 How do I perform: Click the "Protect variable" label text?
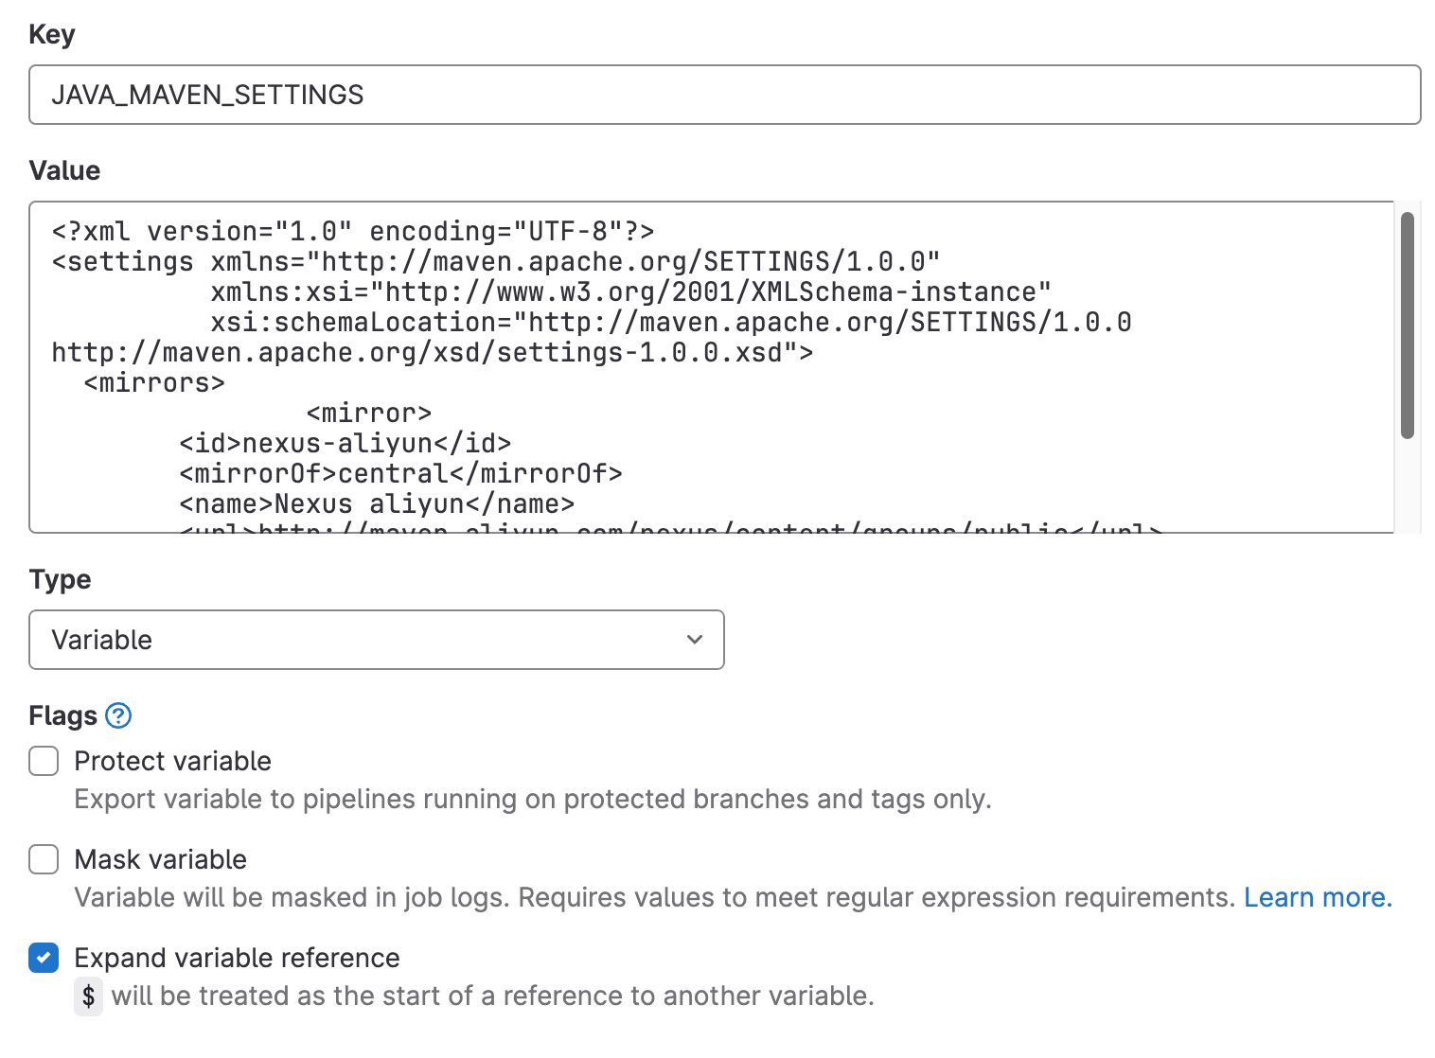[172, 761]
